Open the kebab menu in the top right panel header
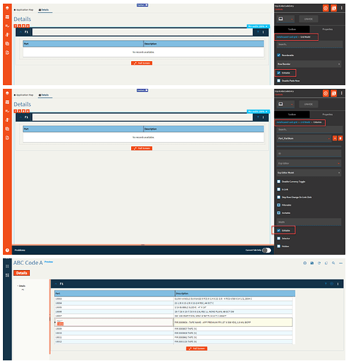Image resolution: width=349 pixels, height=364 pixels. coord(342,8)
